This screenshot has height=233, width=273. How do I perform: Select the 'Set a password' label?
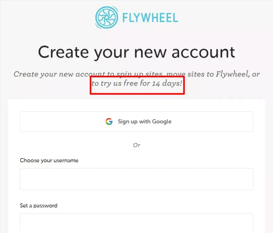click(39, 205)
